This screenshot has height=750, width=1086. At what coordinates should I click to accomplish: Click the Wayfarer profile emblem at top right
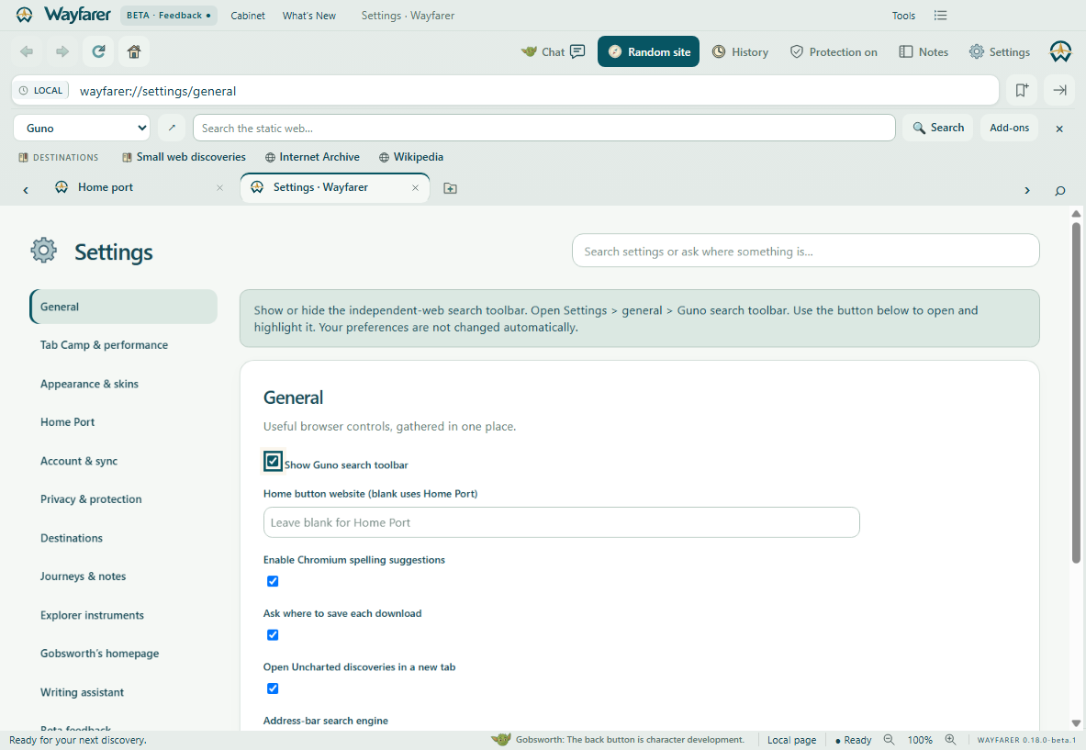point(1060,51)
